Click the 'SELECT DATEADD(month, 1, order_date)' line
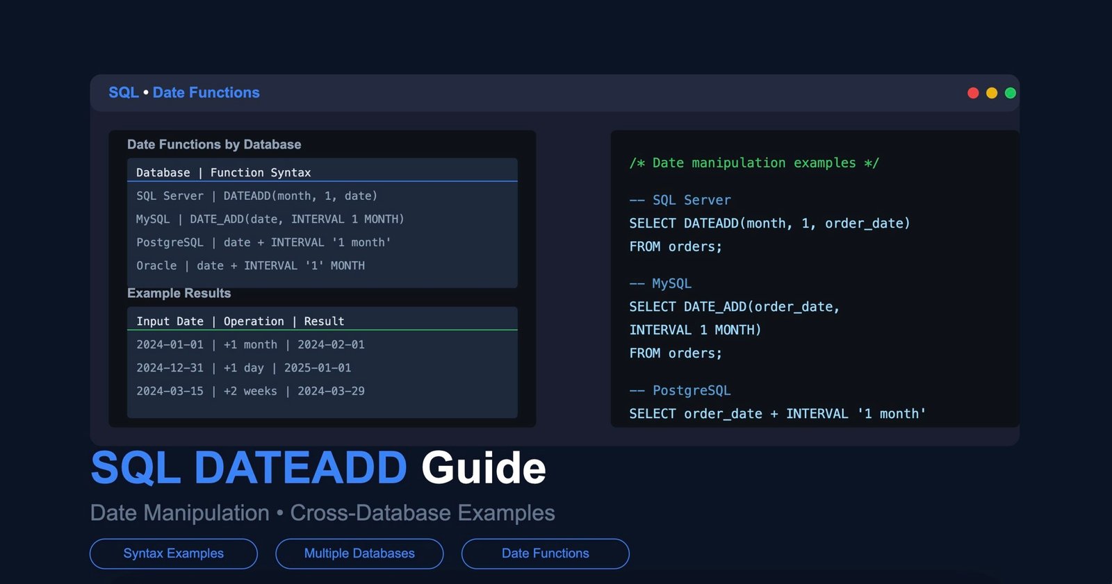The height and width of the screenshot is (584, 1112). (x=769, y=223)
